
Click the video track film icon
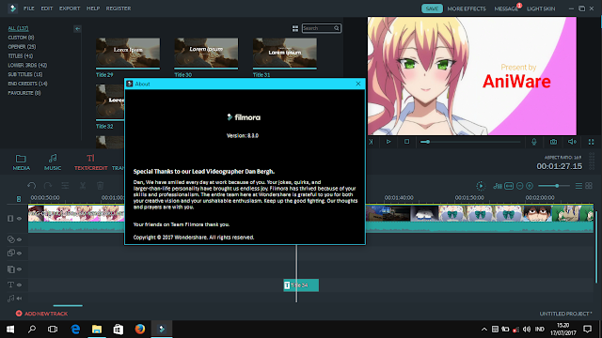[10, 219]
